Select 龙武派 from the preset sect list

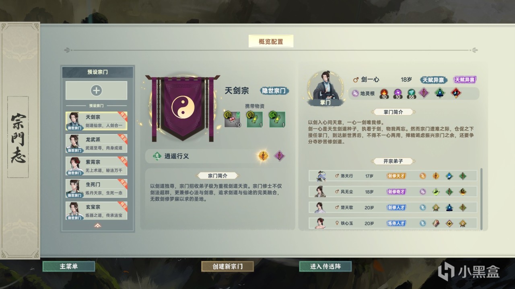click(96, 143)
